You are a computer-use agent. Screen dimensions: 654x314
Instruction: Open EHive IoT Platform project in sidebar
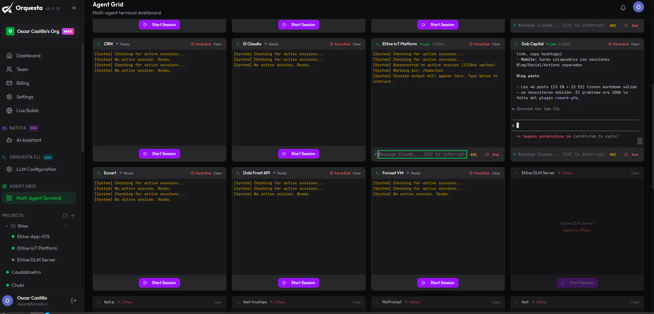click(37, 248)
